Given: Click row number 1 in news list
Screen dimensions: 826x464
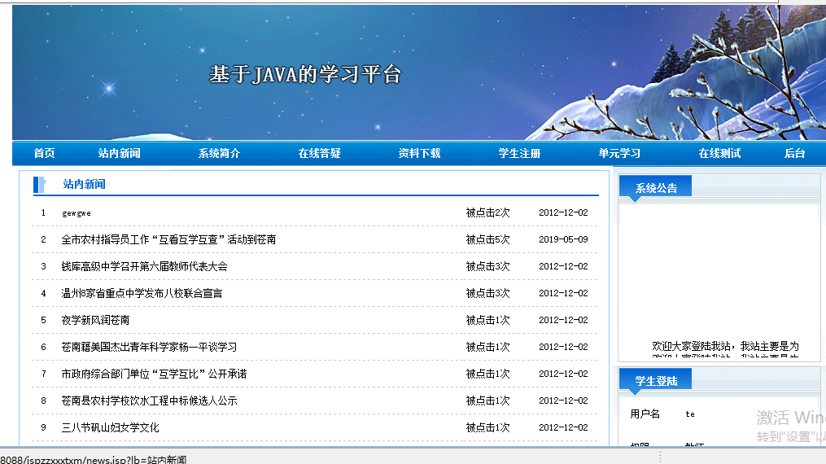Looking at the screenshot, I should pos(43,212).
